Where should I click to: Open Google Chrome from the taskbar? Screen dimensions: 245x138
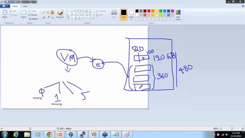coord(49,135)
